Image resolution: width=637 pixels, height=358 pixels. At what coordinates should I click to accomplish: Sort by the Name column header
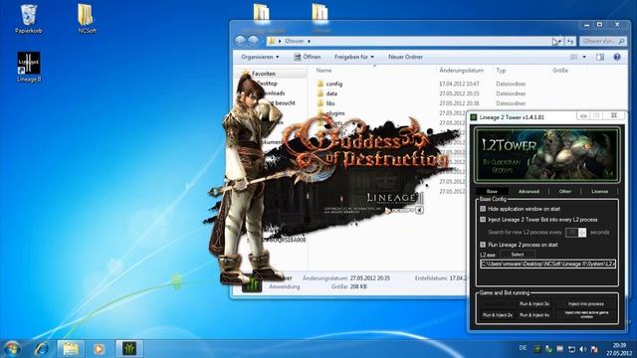(323, 71)
